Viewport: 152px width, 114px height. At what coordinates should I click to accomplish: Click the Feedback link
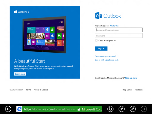click(x=139, y=90)
